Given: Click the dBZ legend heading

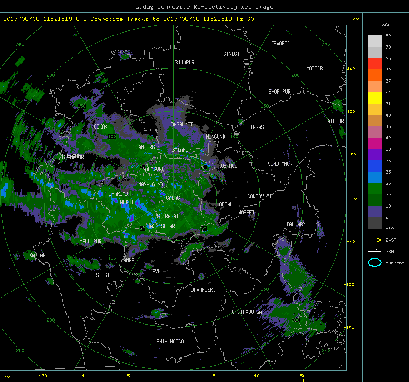Looking at the screenshot, I should (x=385, y=24).
